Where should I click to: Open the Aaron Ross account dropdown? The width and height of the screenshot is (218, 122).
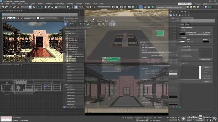185,4
